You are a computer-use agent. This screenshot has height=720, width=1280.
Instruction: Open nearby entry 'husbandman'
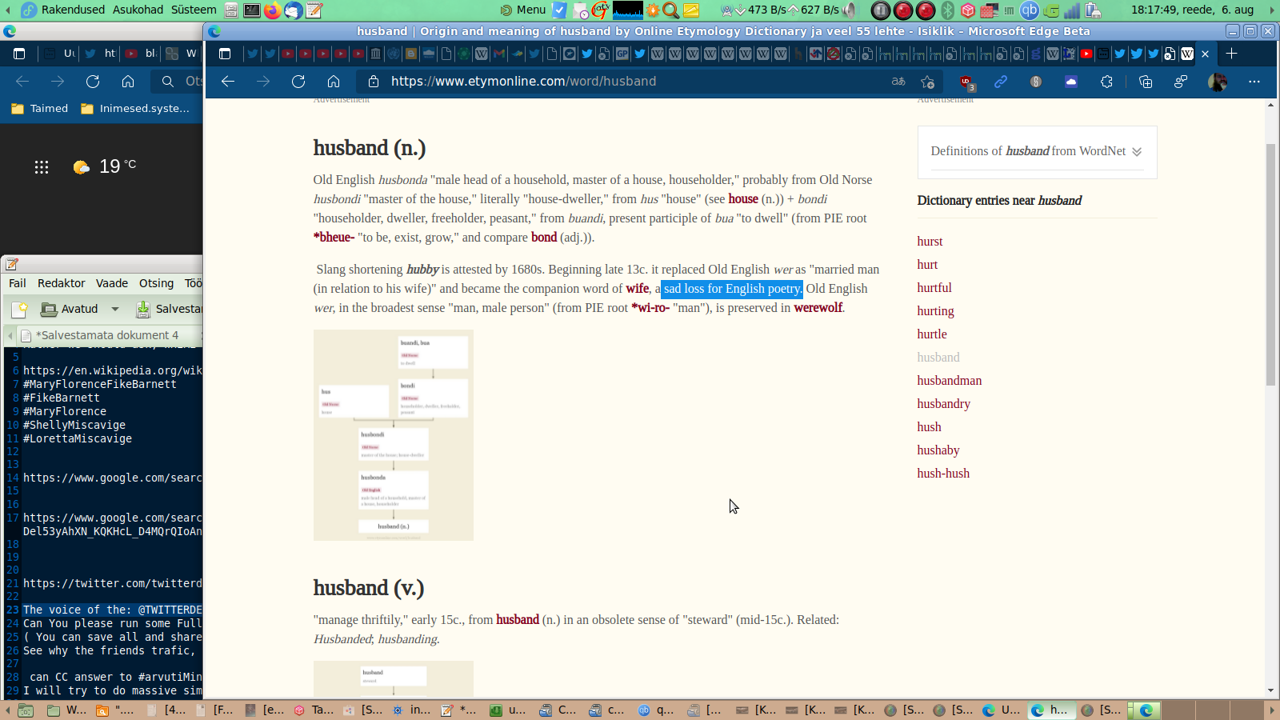(950, 381)
